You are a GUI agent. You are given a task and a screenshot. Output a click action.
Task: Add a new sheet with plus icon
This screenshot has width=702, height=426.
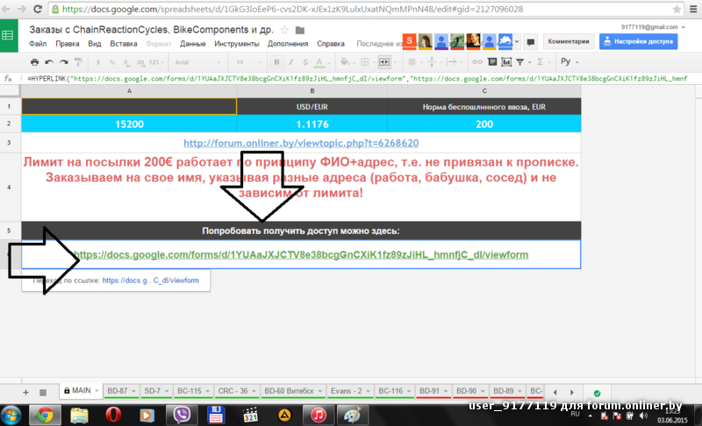point(25,392)
